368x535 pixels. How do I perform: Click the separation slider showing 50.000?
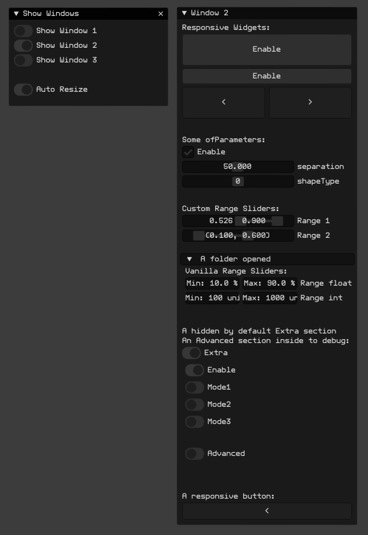[238, 166]
